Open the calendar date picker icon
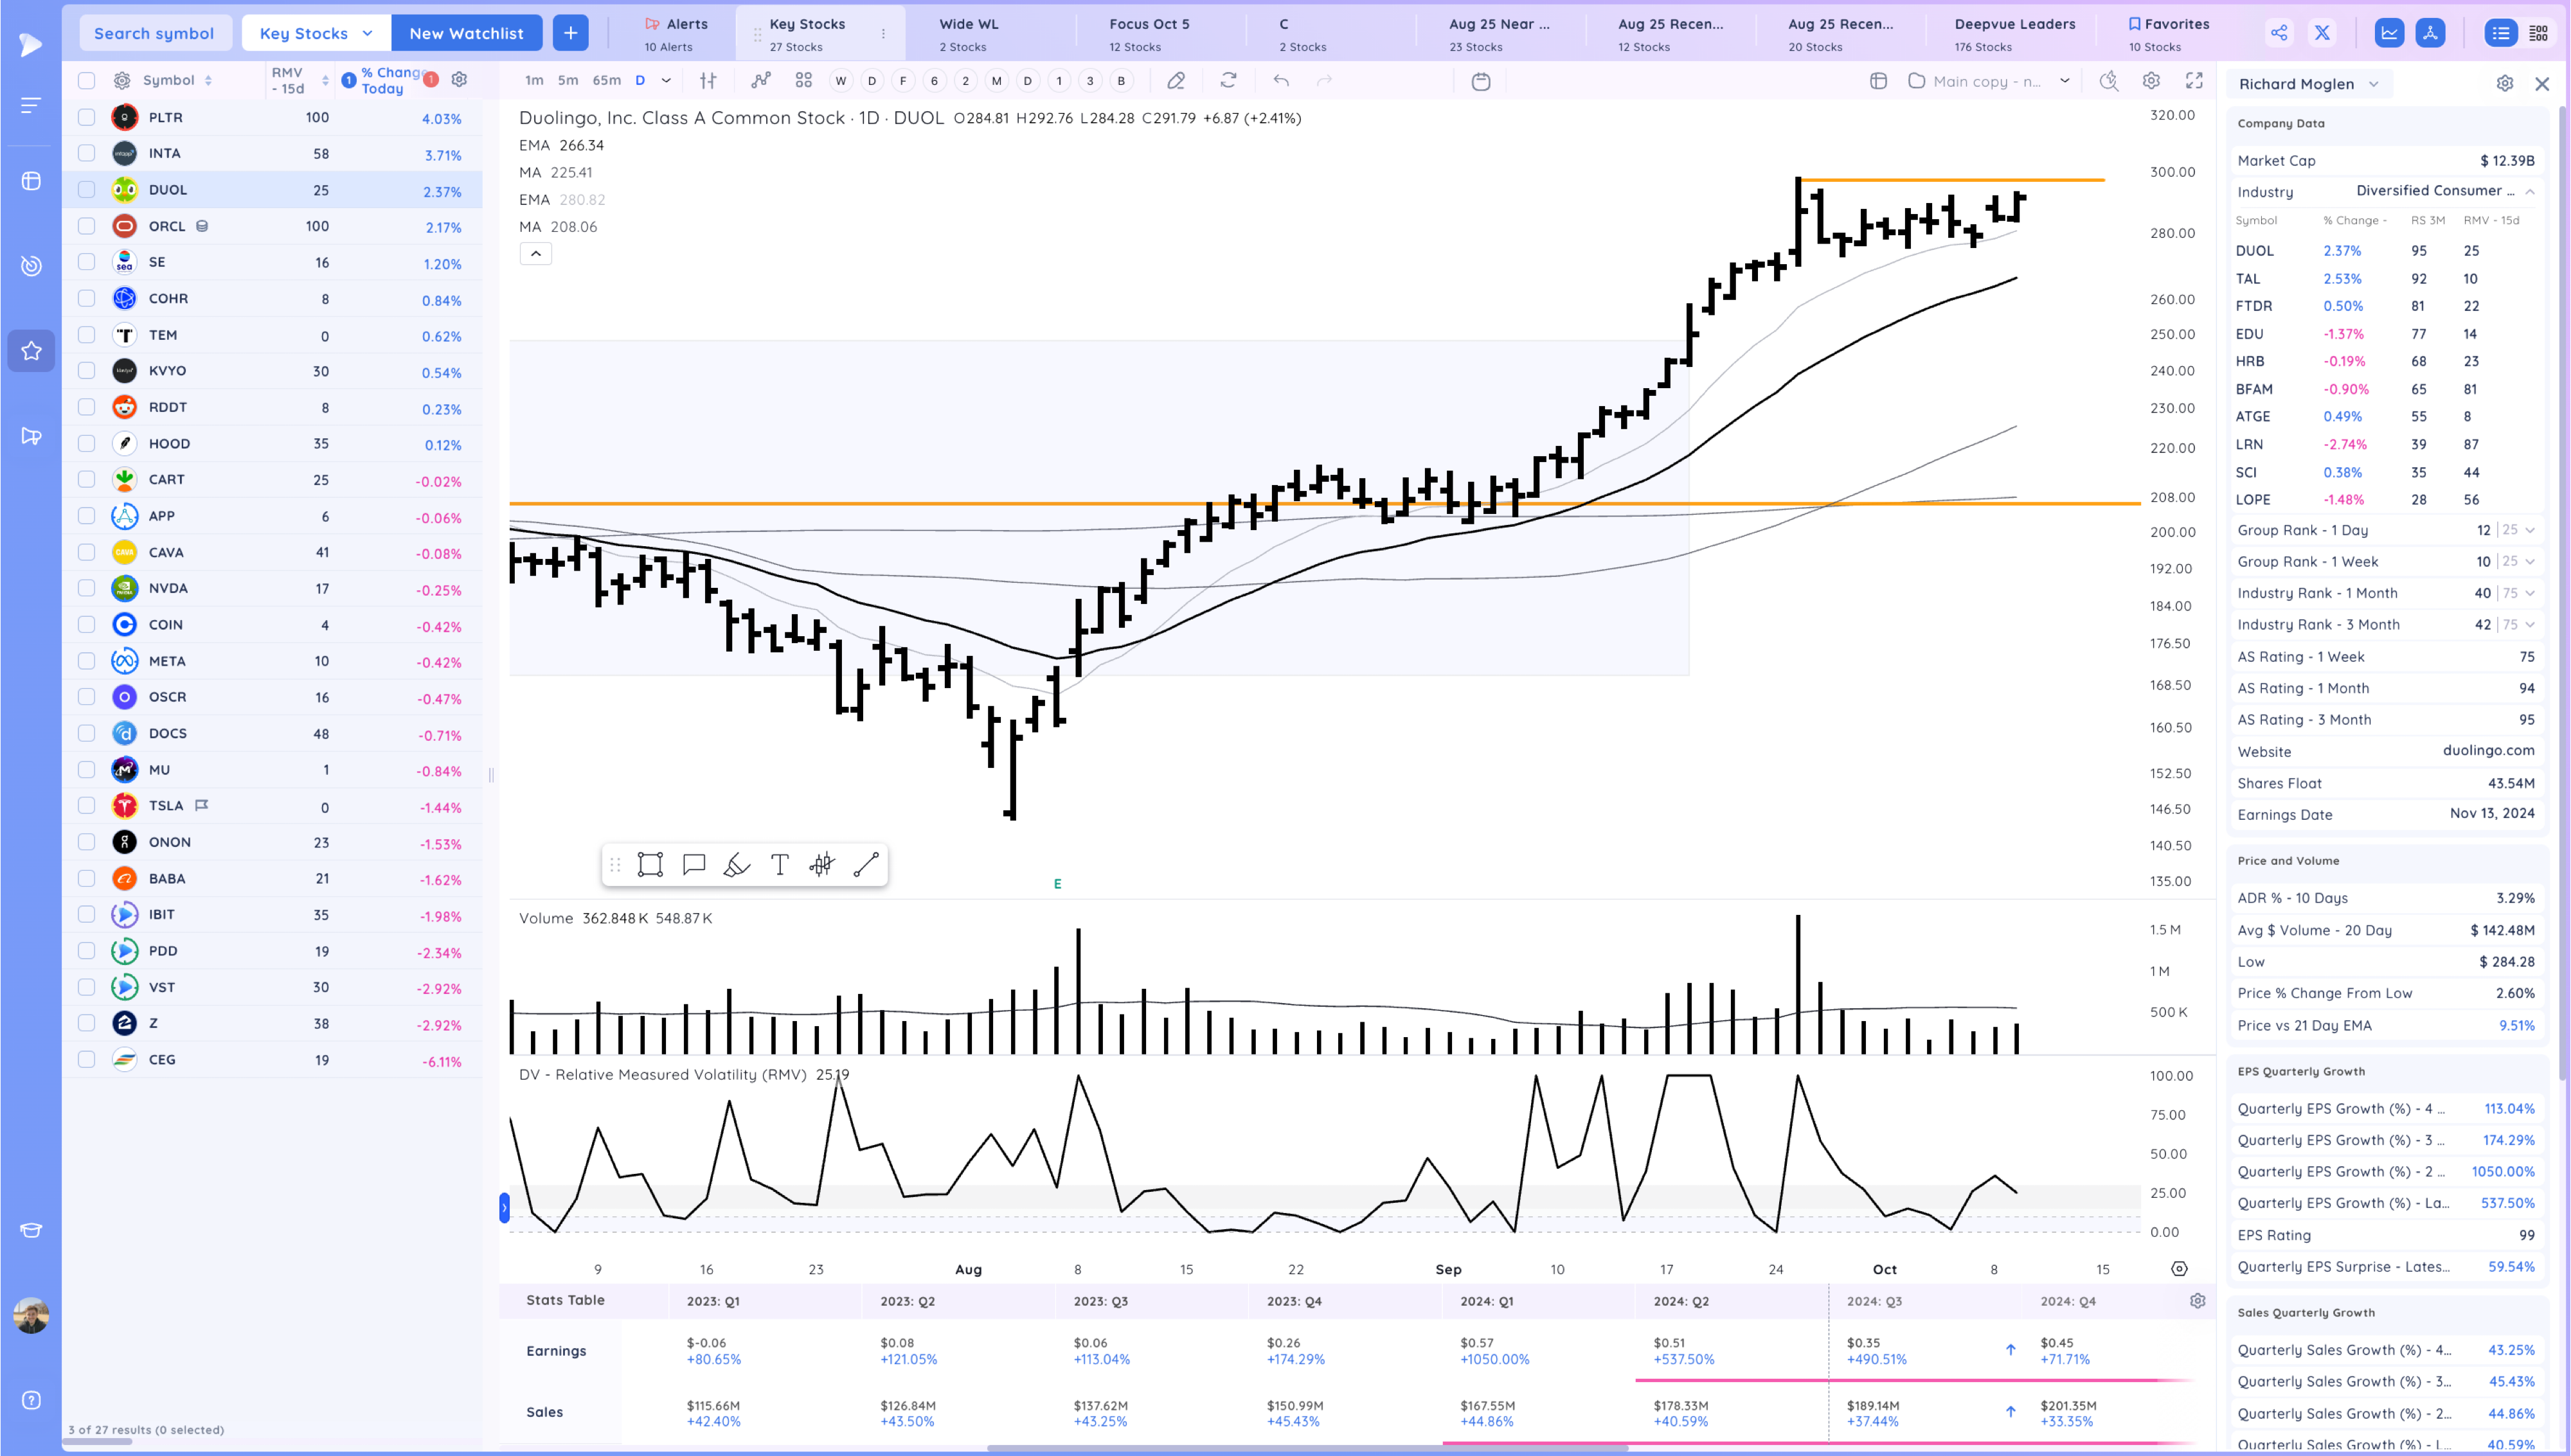The image size is (2571, 1456). (1481, 81)
